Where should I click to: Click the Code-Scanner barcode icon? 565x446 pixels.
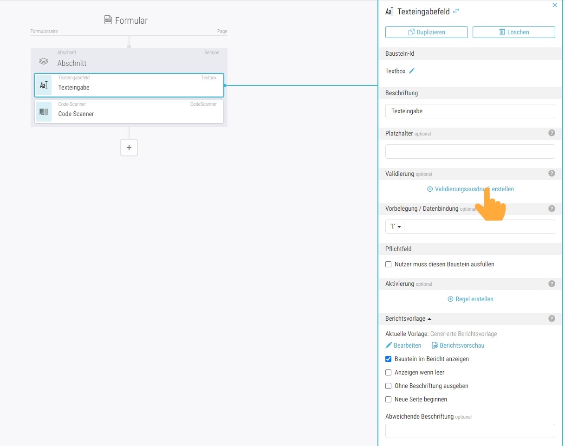(x=44, y=111)
